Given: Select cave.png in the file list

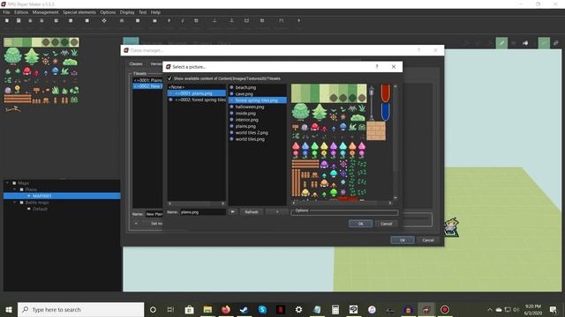Looking at the screenshot, I should (244, 94).
